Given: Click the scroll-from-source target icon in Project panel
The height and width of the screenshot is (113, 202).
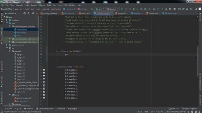Looking at the screenshot, I should [25, 13].
